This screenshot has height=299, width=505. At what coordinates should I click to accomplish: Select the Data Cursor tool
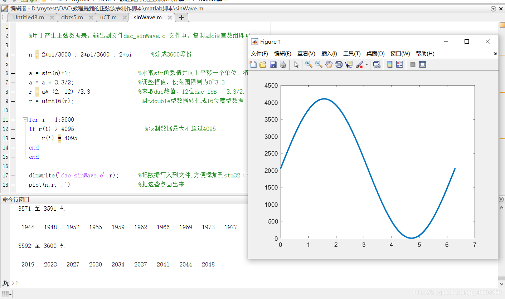click(x=349, y=64)
